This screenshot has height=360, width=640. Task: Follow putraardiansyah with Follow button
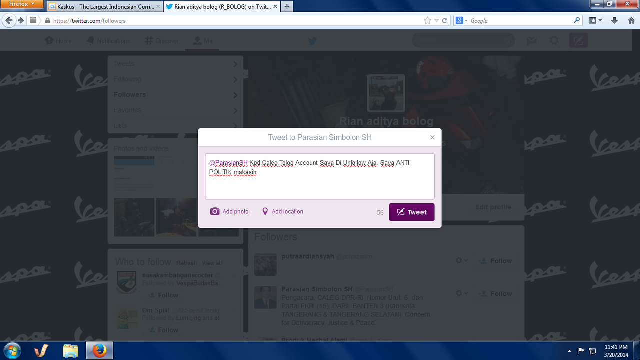click(x=495, y=261)
